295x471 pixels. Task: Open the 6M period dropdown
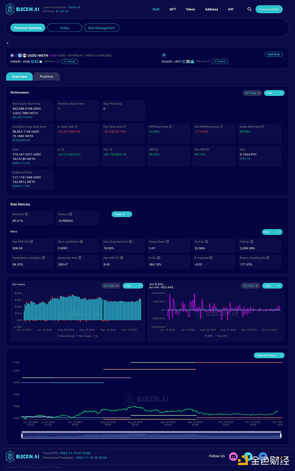(272, 232)
